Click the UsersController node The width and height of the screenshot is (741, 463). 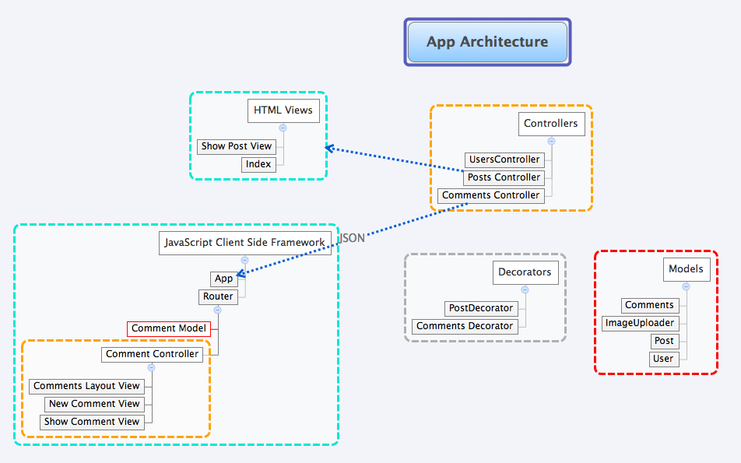(504, 160)
